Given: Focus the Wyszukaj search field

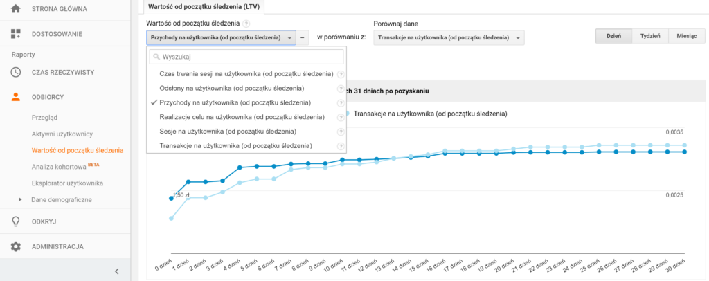Looking at the screenshot, I should click(x=246, y=57).
